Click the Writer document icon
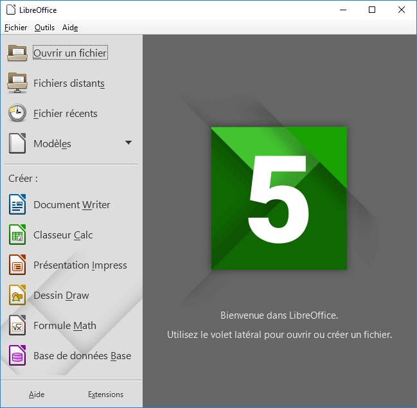417x408 pixels. (x=17, y=204)
